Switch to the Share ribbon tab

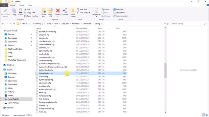22,5
